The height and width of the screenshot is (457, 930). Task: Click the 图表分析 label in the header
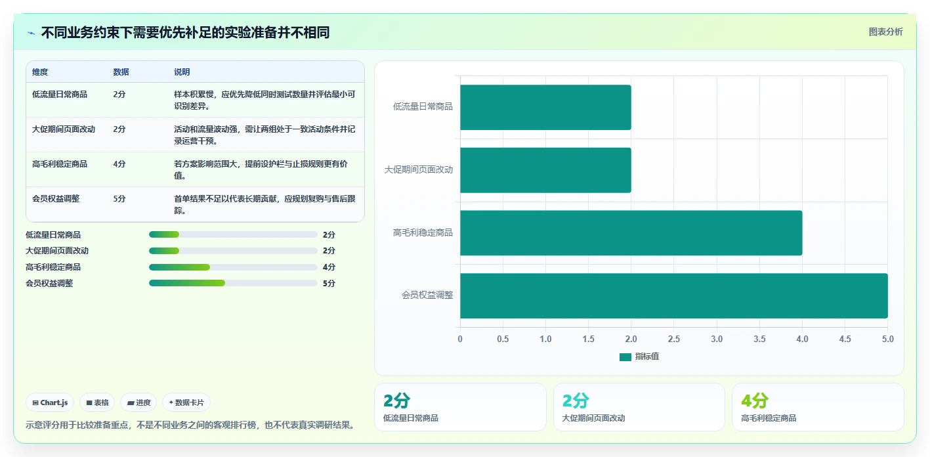(885, 32)
